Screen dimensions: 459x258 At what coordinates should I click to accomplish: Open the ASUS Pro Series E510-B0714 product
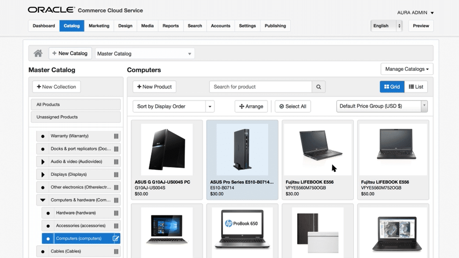tap(243, 160)
